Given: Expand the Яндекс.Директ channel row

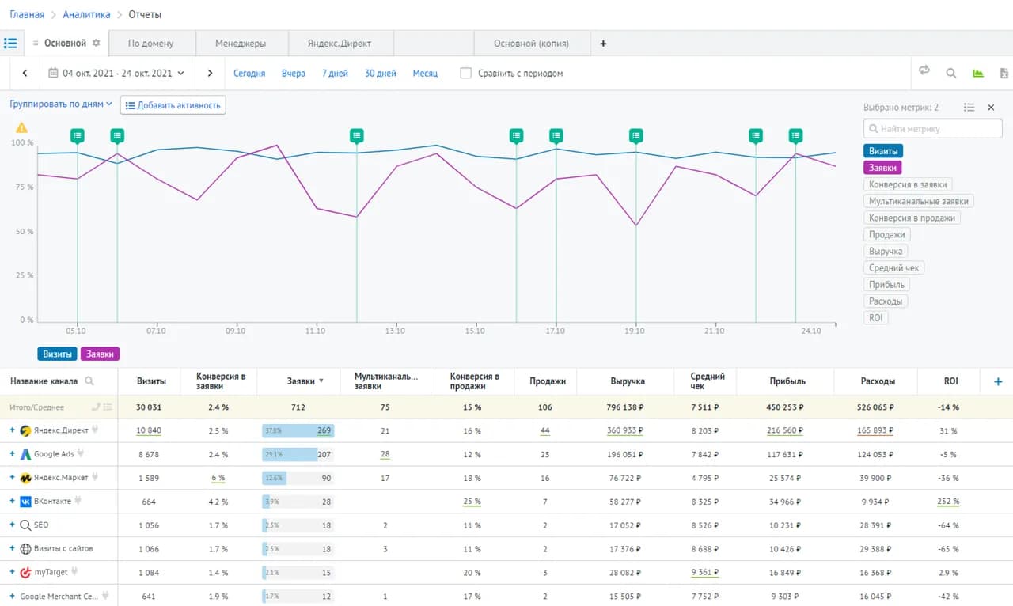Looking at the screenshot, I should click(x=13, y=431).
